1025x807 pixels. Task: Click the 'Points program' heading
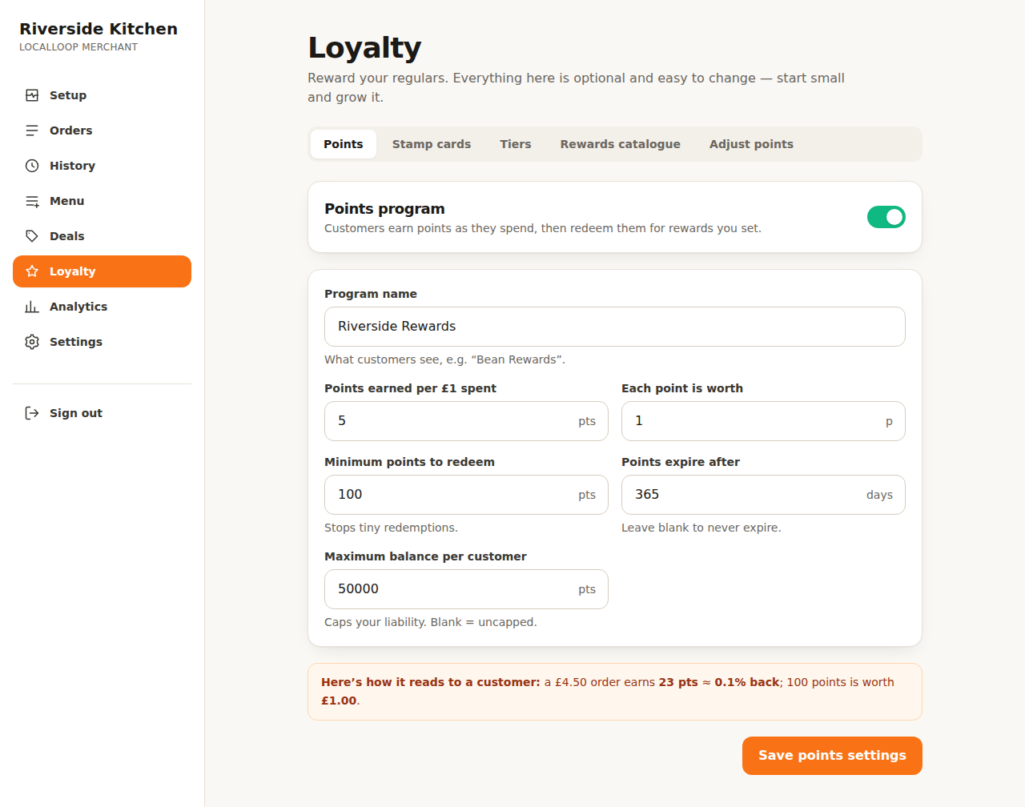pos(384,209)
